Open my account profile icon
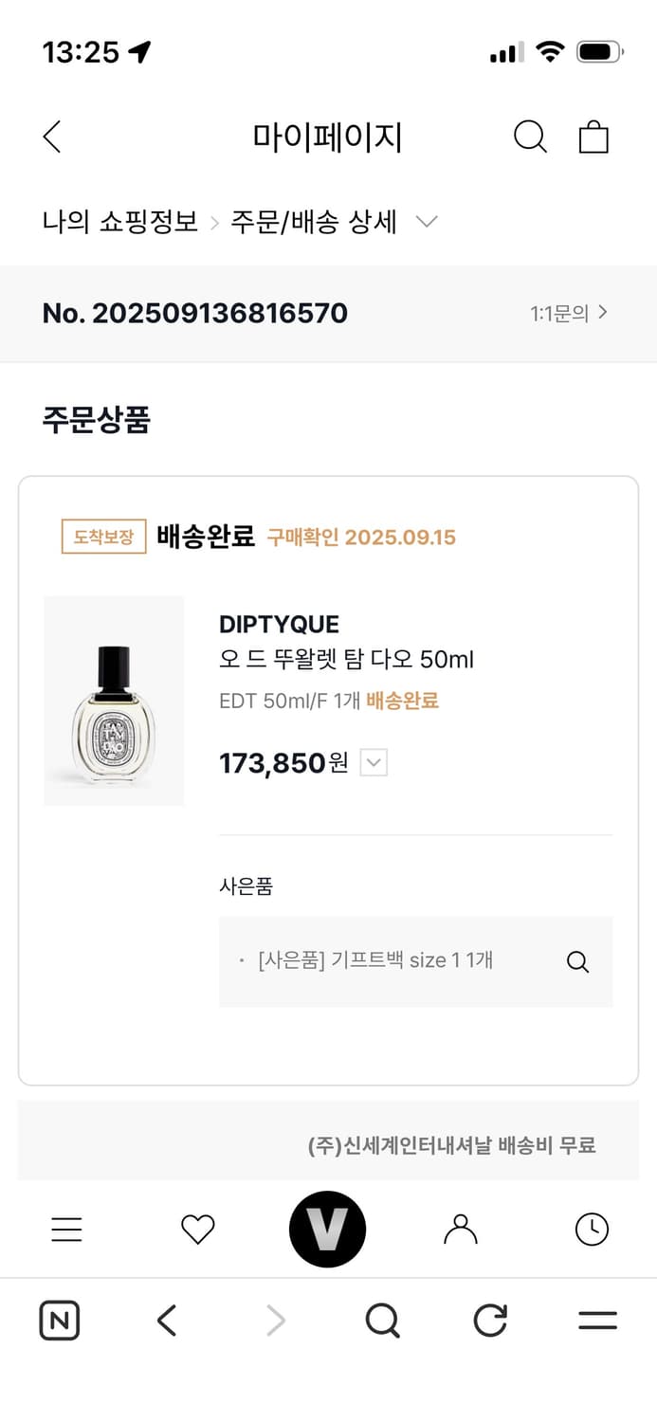The image size is (657, 1422). pos(460,1229)
